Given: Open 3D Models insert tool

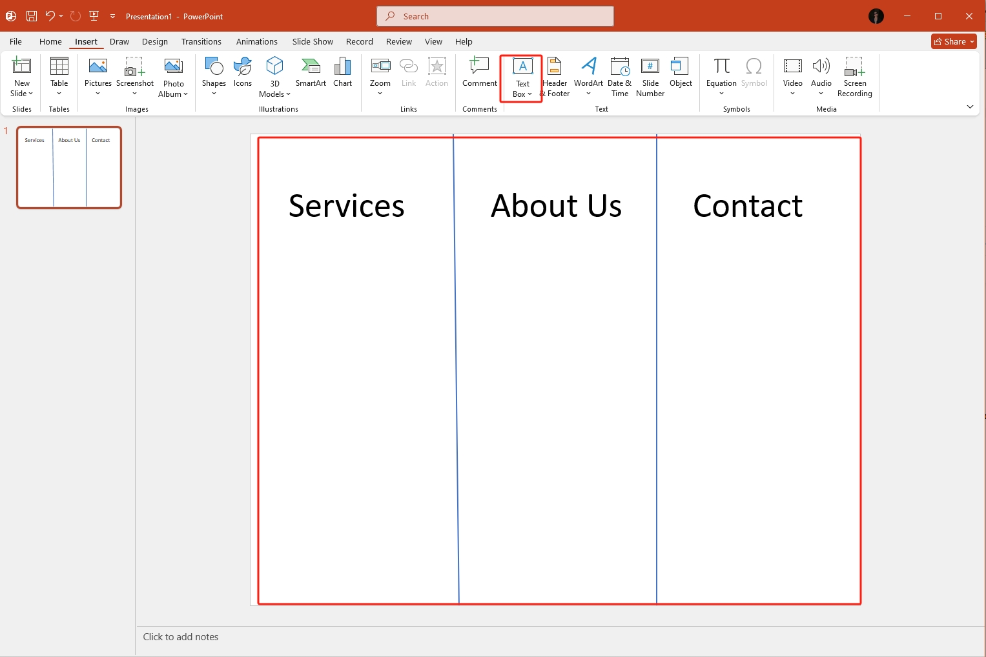Looking at the screenshot, I should (x=275, y=76).
